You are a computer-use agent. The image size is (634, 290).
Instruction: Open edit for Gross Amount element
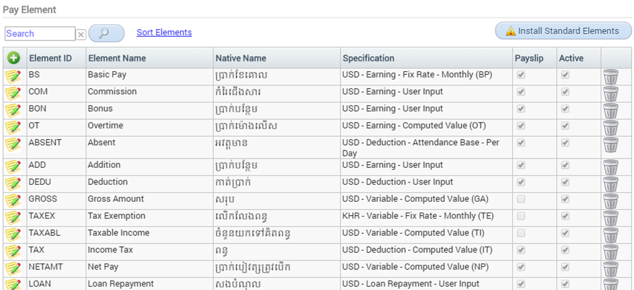pos(13,201)
